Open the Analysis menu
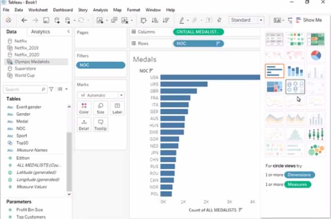 click(100, 10)
